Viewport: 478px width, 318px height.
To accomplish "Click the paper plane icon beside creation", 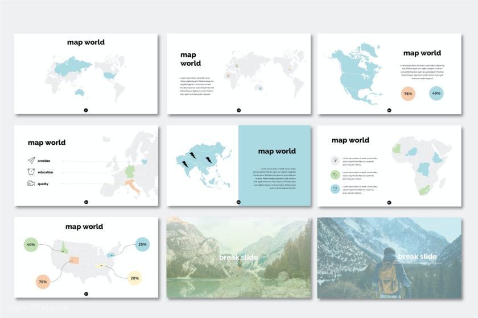I will pyautogui.click(x=31, y=161).
